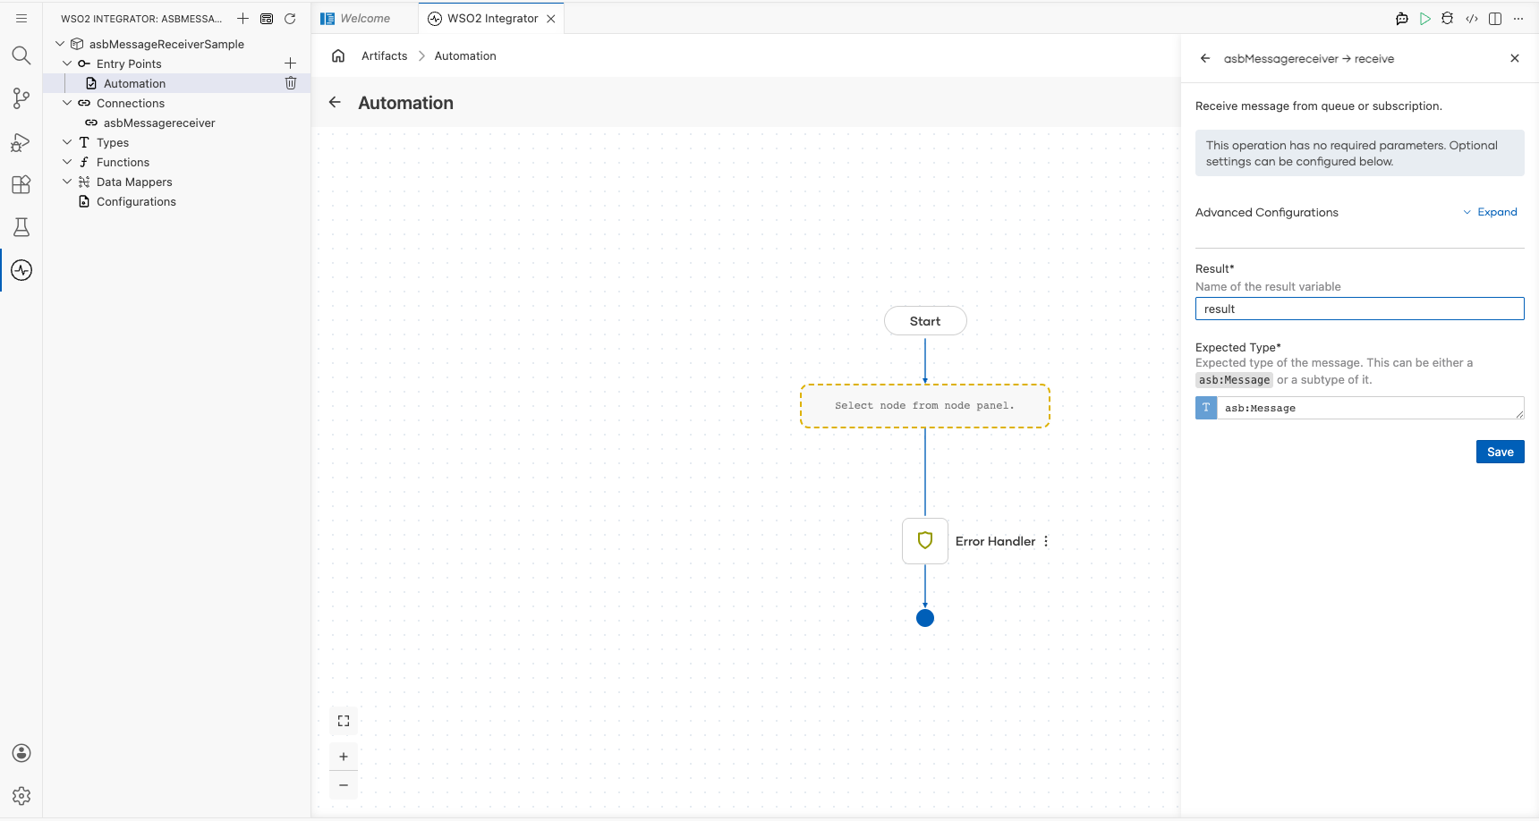
Task: Zoom out on the diagram
Action: 344,785
